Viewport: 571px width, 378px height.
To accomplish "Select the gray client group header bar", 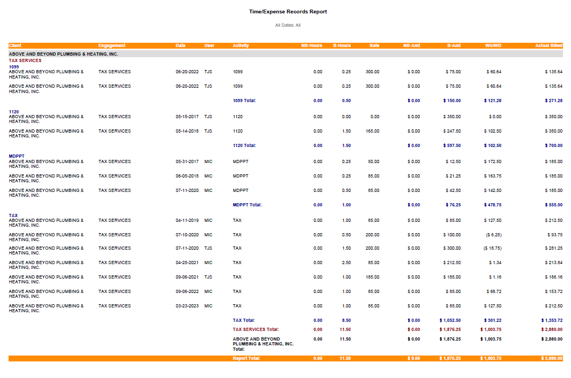I will tap(285, 54).
